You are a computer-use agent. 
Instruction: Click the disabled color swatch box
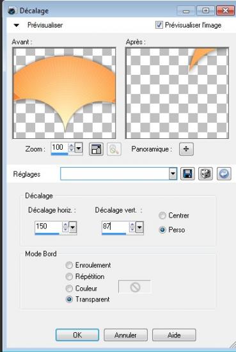(x=134, y=287)
